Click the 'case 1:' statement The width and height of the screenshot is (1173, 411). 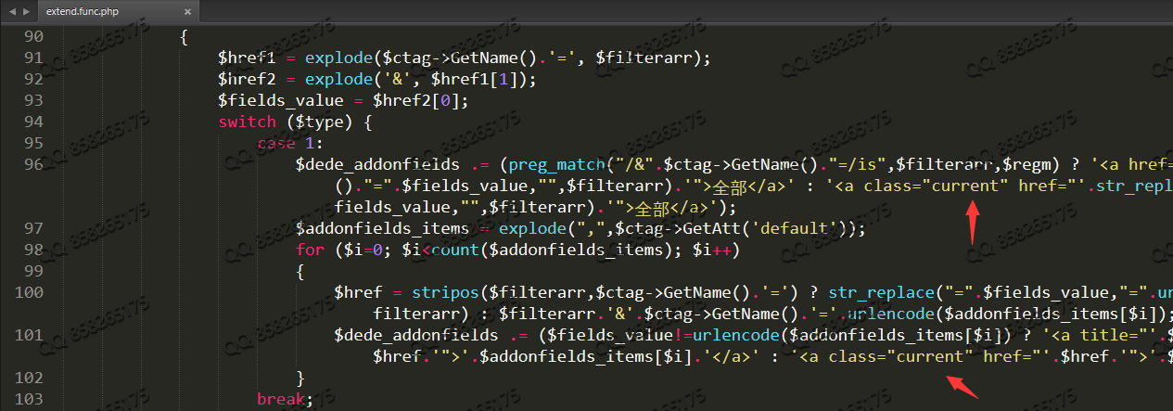(290, 143)
